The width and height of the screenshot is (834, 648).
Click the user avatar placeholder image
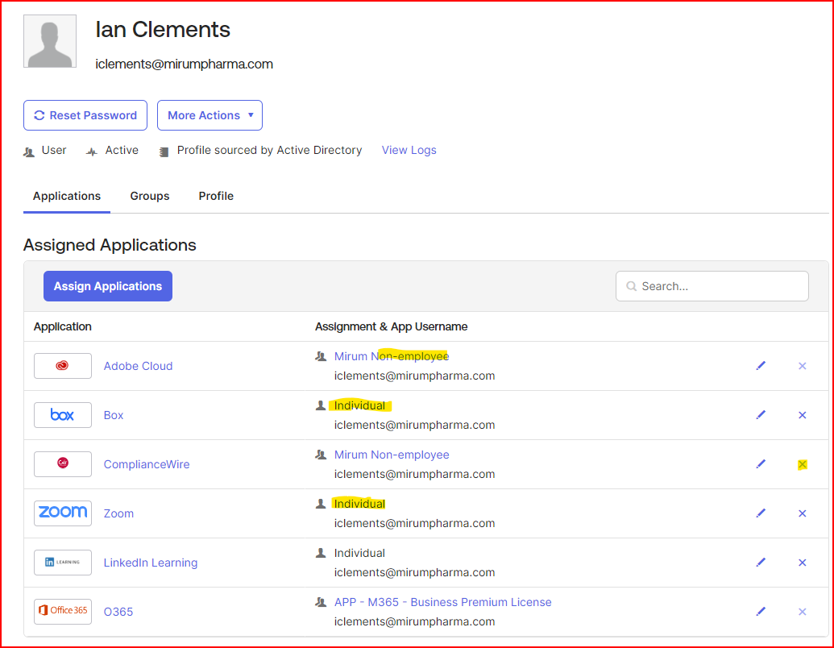tap(50, 41)
